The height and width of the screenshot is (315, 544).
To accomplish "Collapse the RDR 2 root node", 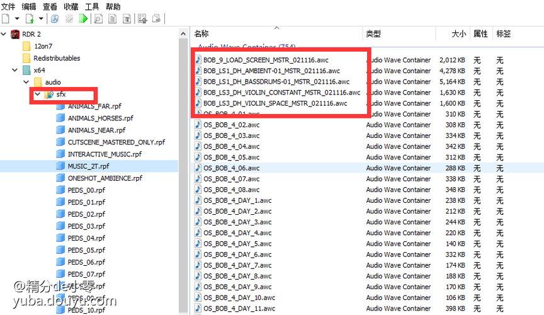I will click(4, 34).
